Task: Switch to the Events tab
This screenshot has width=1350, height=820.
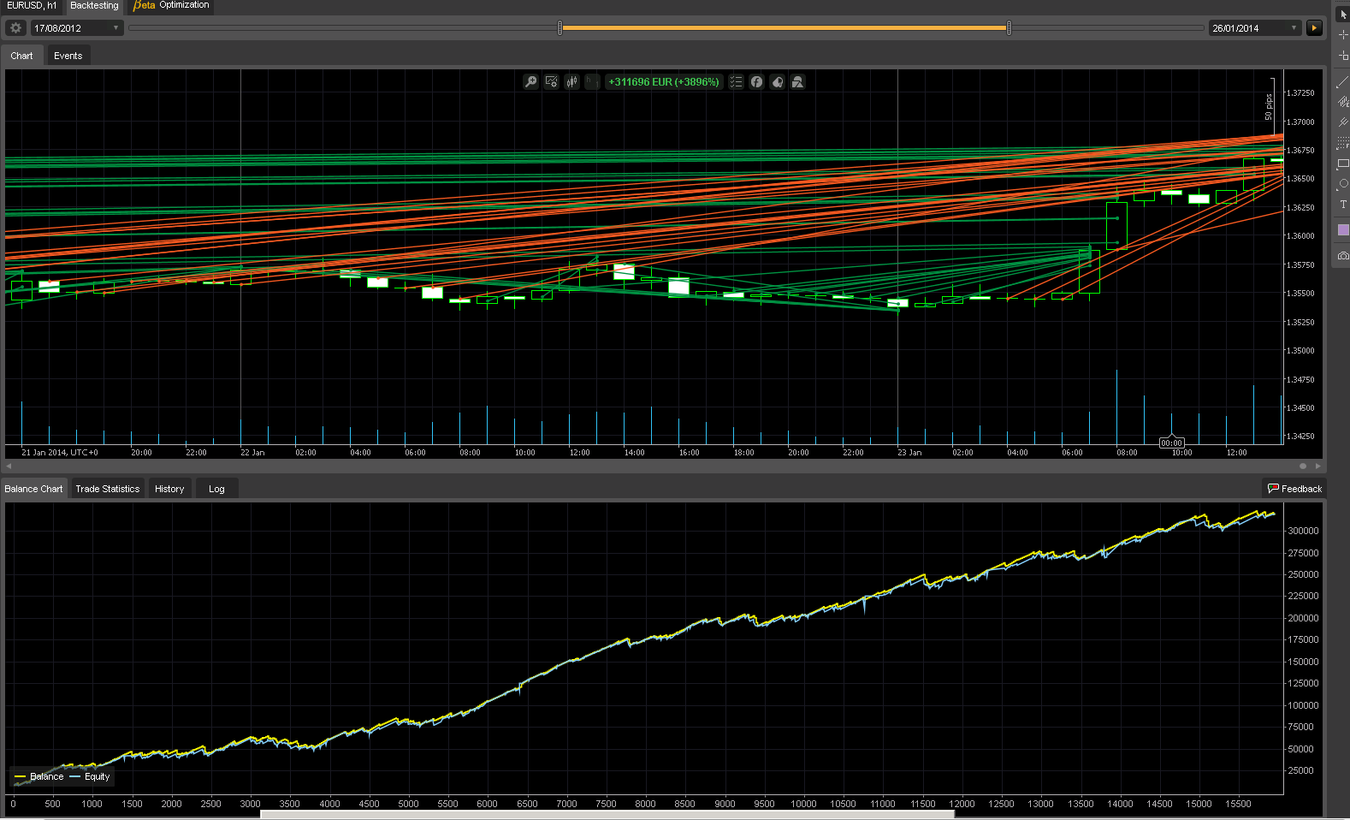Action: (x=68, y=56)
